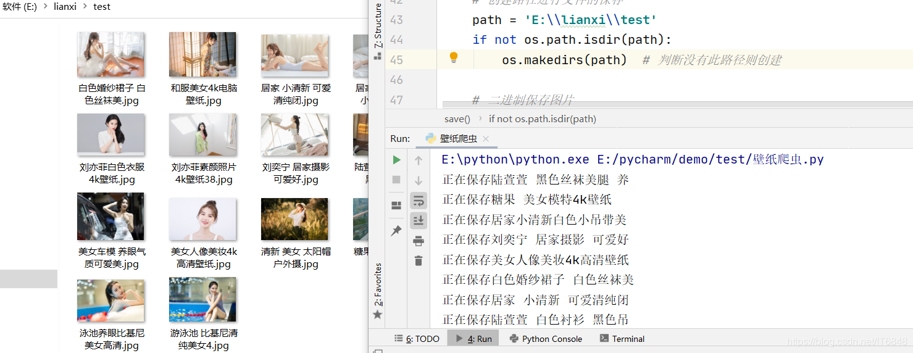Select thumbnail 美女人像美妆4k高清壁纸.jpg
This screenshot has height=353, width=913.
point(203,219)
